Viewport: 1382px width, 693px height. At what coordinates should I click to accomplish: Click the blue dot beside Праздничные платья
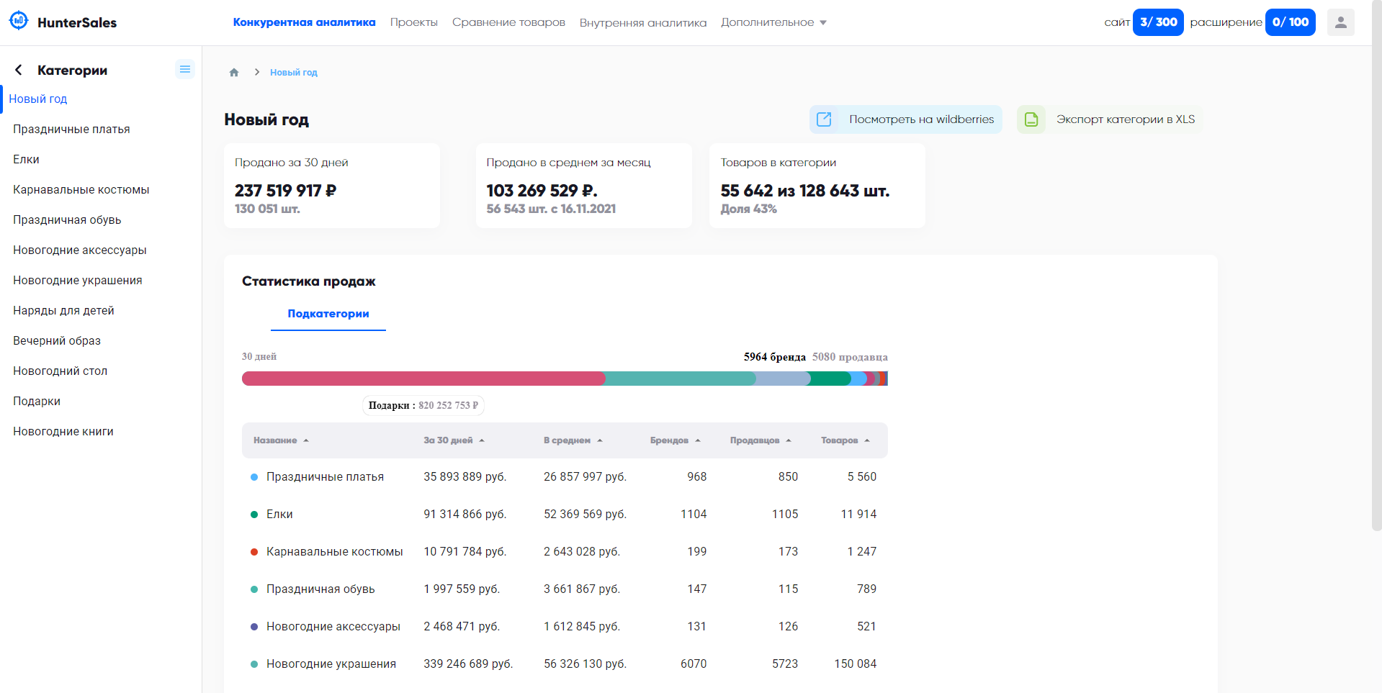254,477
